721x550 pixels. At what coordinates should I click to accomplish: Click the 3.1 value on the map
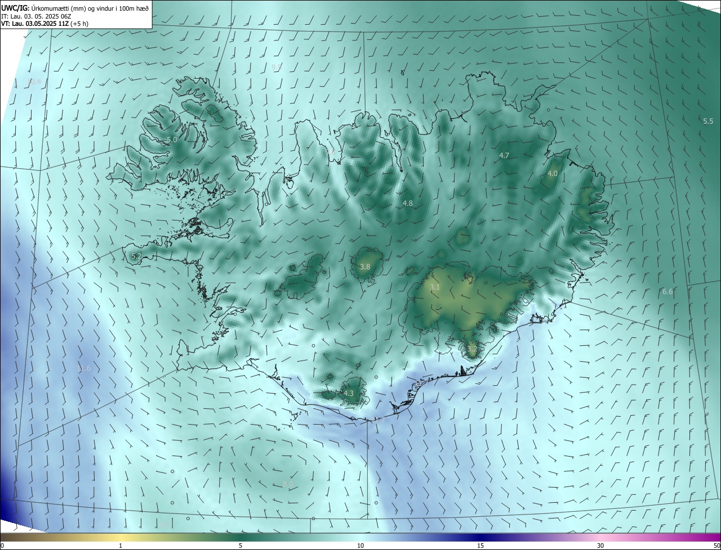pos(435,287)
